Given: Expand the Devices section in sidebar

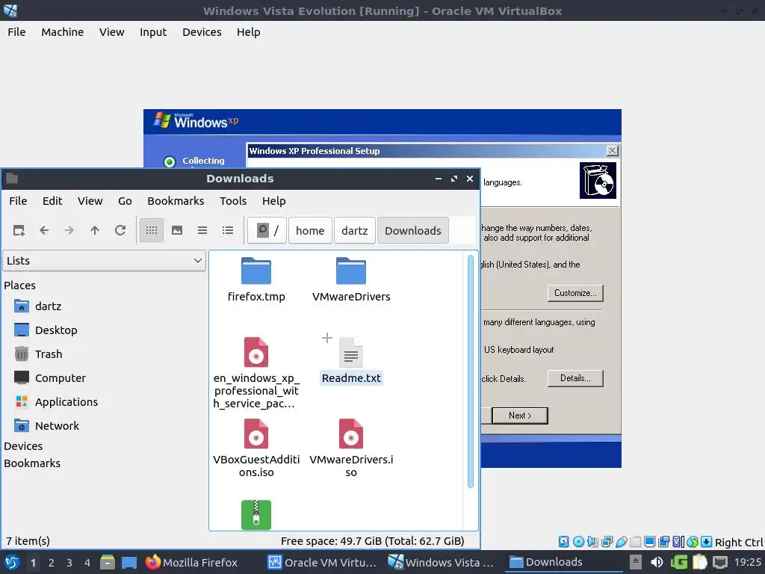Looking at the screenshot, I should tap(23, 446).
